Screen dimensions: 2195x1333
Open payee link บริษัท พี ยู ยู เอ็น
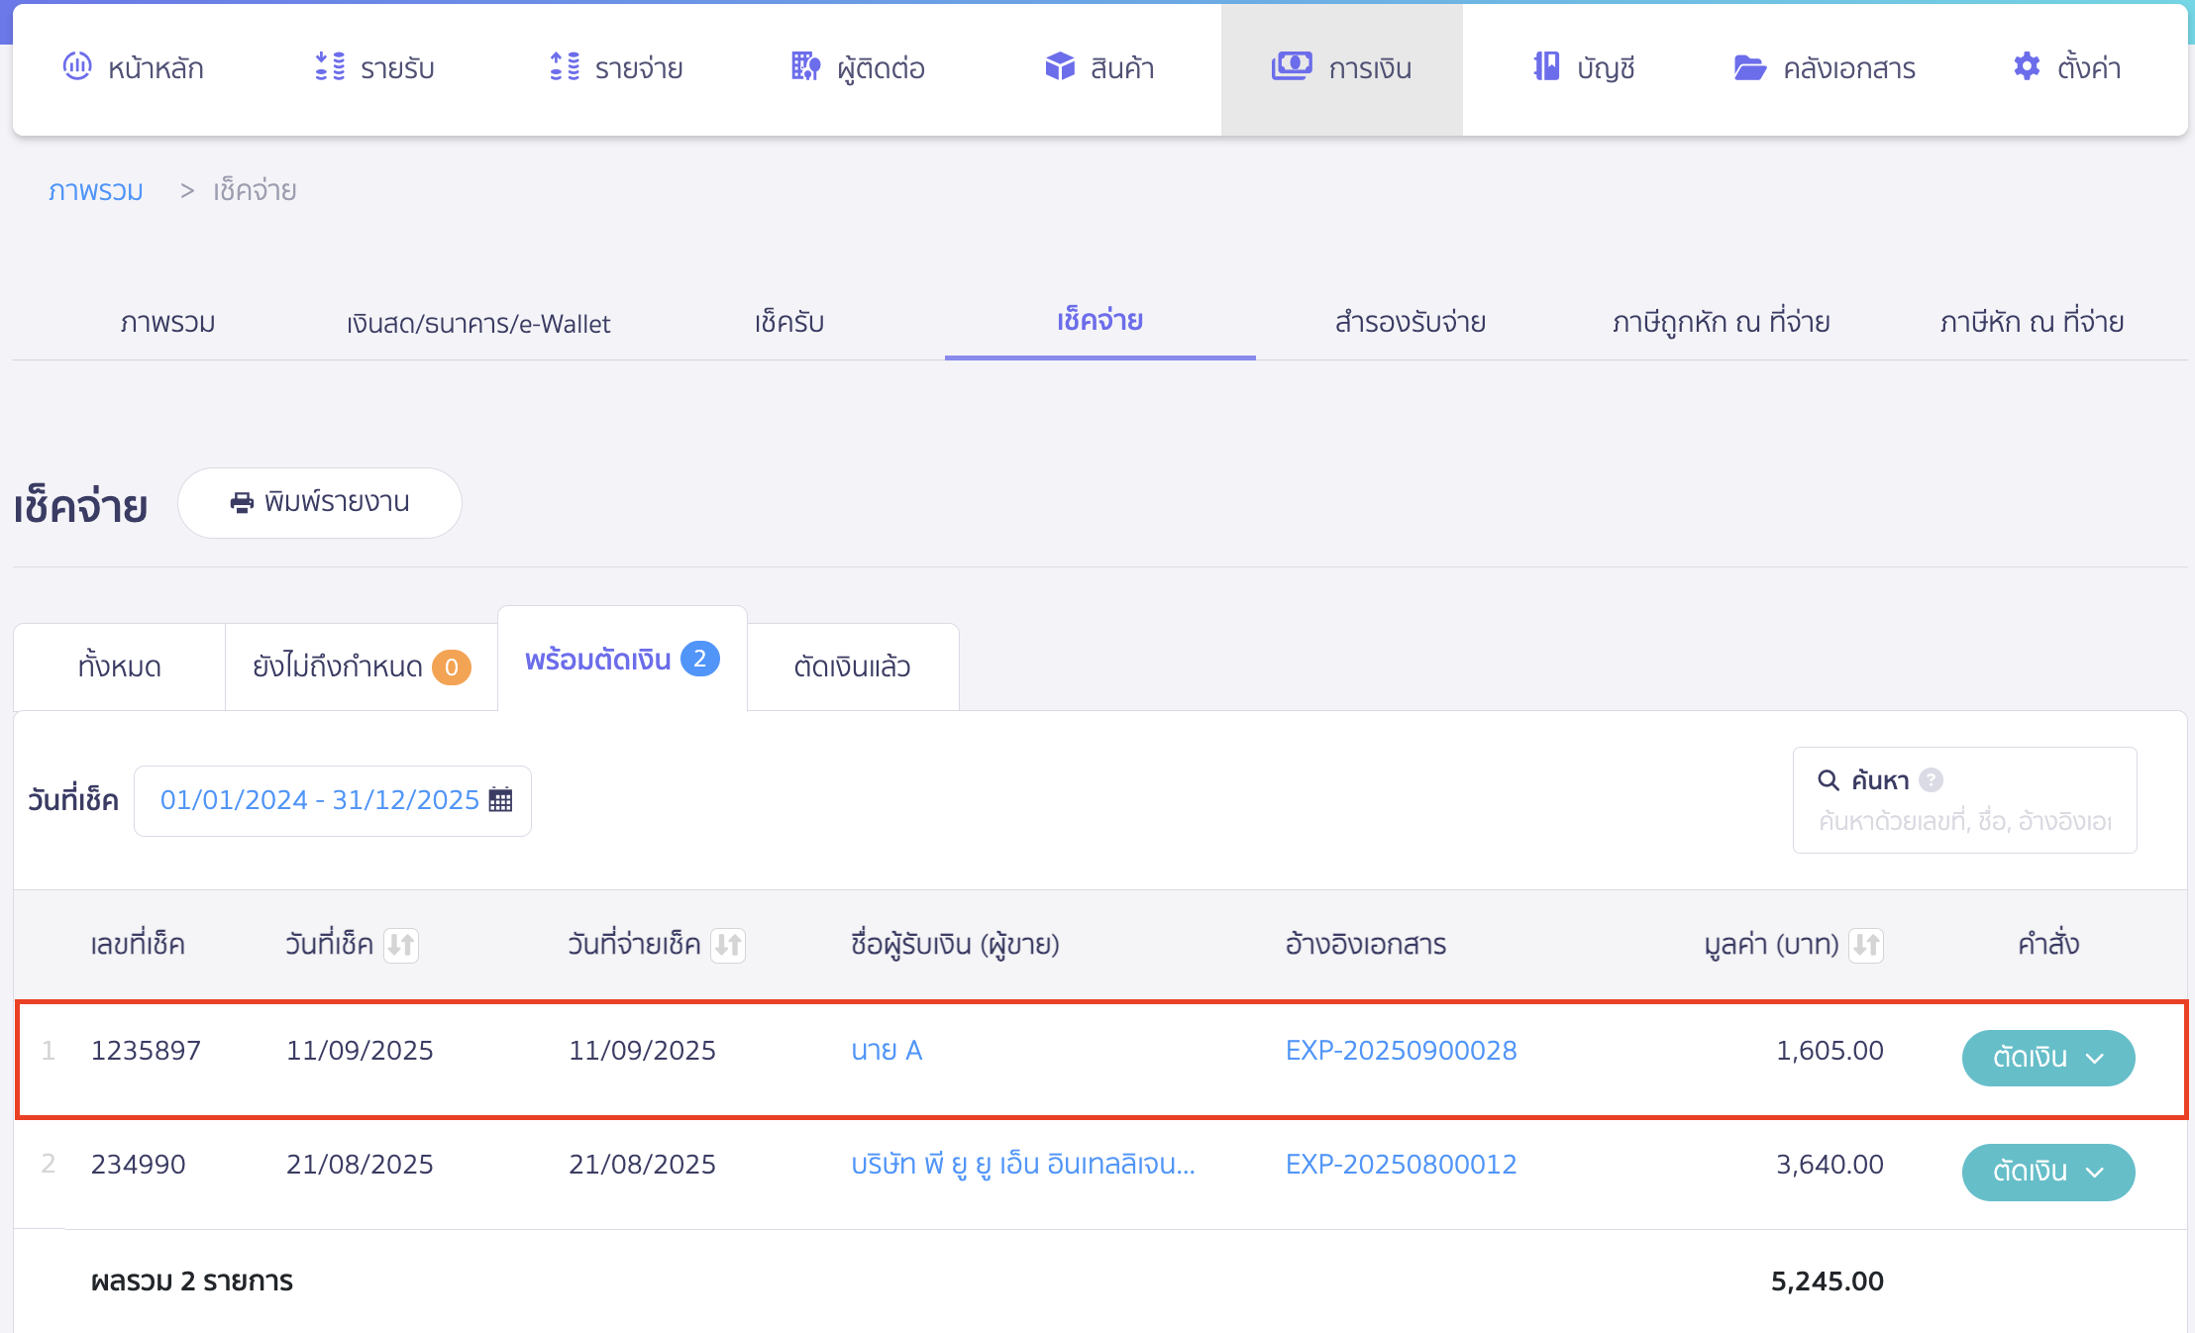click(x=1023, y=1165)
